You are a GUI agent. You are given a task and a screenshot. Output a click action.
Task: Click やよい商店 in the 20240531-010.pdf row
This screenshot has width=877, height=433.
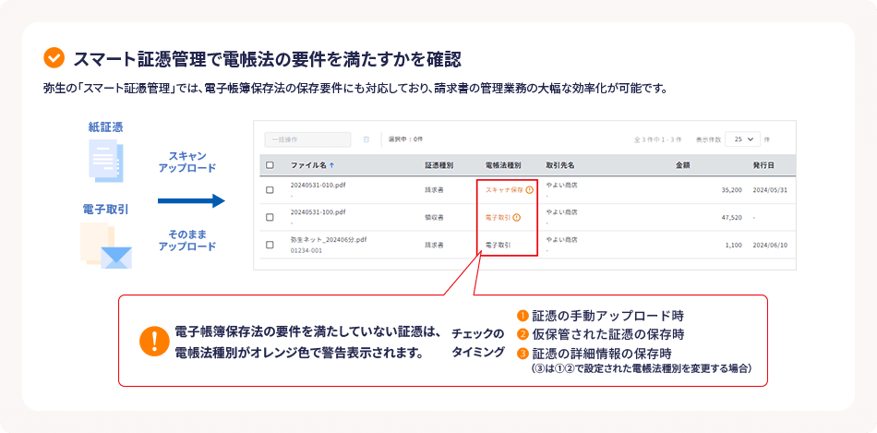pos(561,186)
